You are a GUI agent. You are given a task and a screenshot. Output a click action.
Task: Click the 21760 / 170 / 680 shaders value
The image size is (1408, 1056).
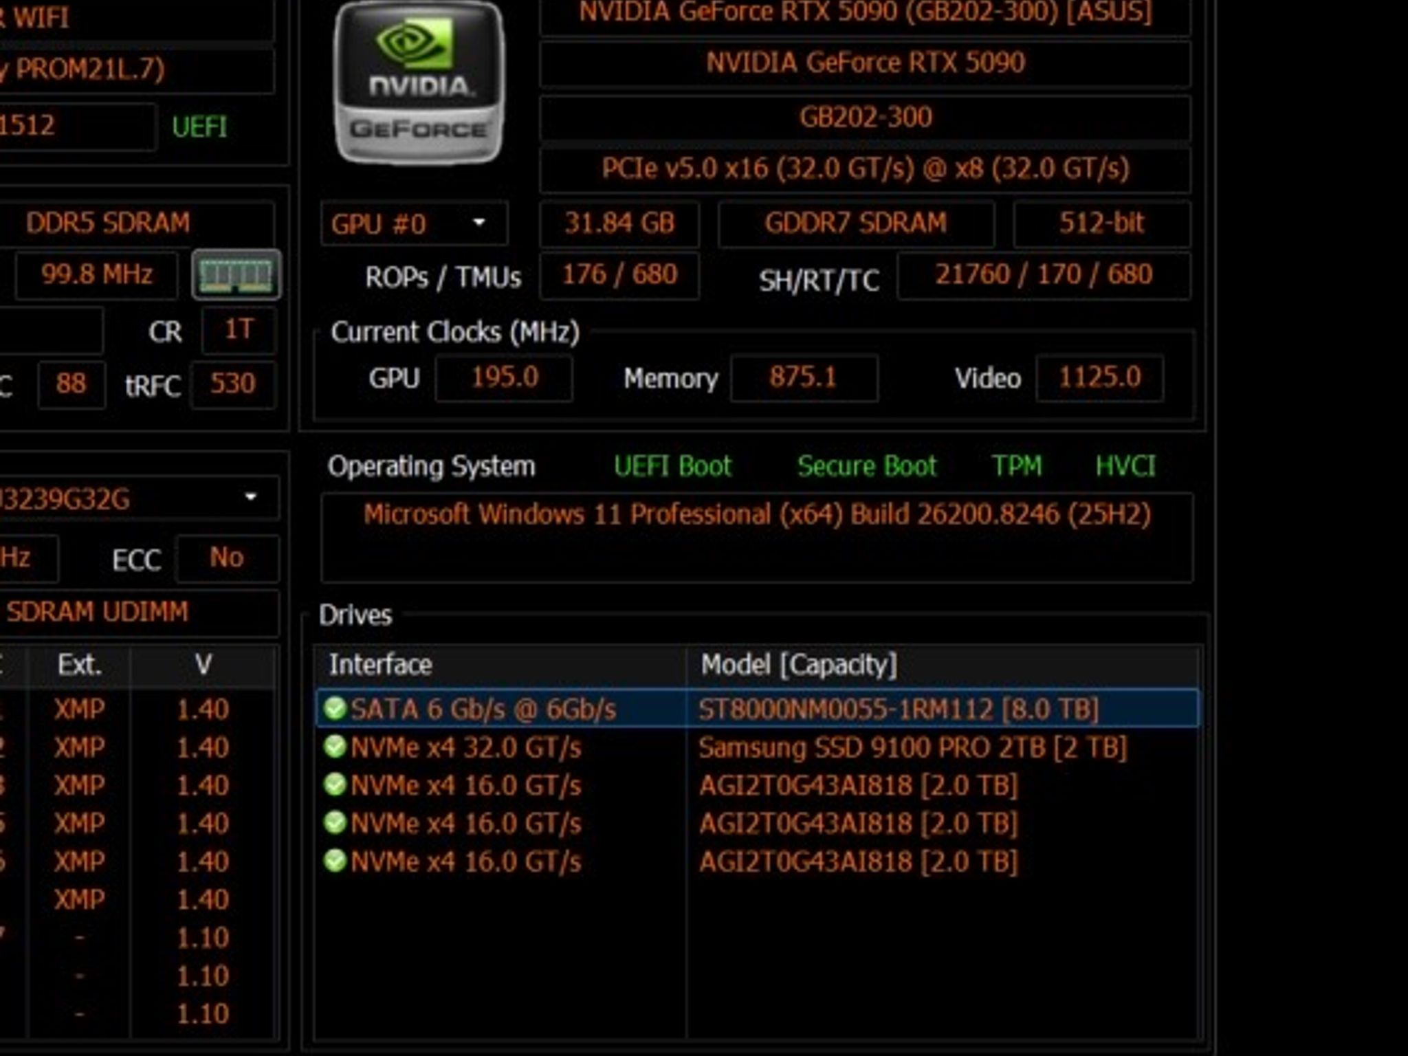(x=1044, y=275)
